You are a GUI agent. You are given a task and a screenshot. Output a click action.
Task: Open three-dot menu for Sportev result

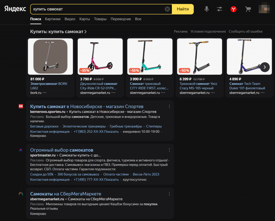(169, 106)
